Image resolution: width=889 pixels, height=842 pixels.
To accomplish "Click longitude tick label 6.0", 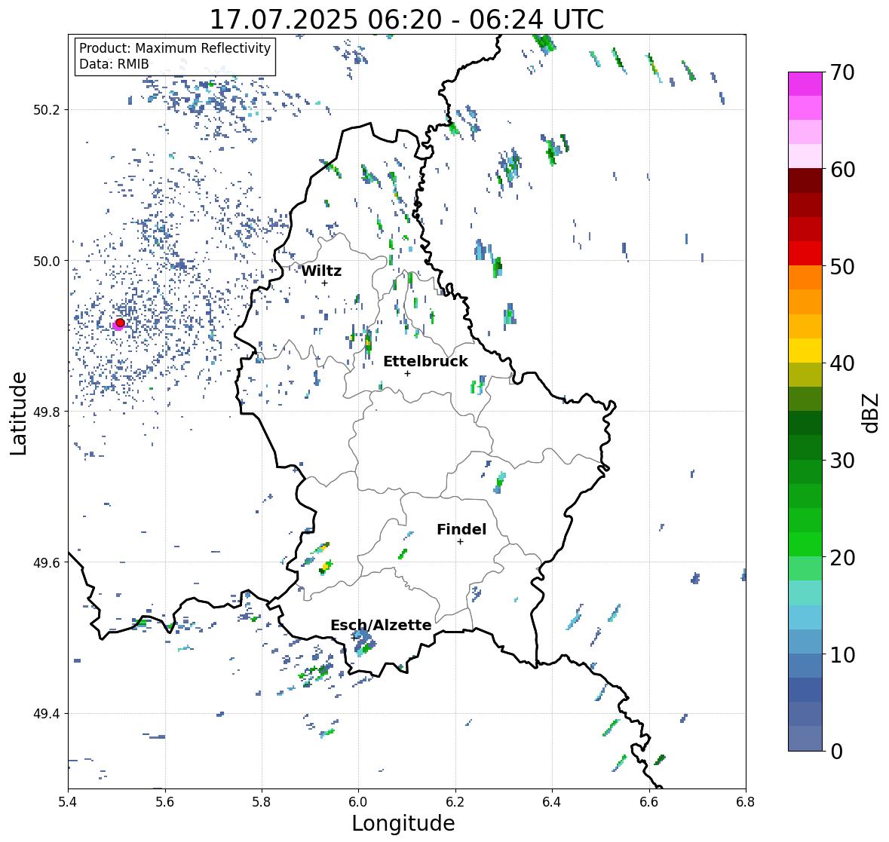I will tap(358, 802).
